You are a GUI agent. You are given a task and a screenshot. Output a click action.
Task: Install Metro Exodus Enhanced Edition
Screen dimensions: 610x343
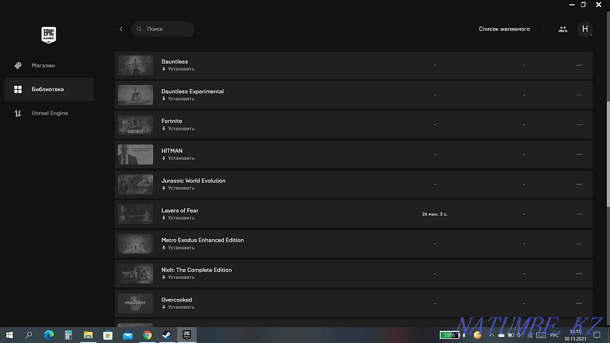(178, 248)
